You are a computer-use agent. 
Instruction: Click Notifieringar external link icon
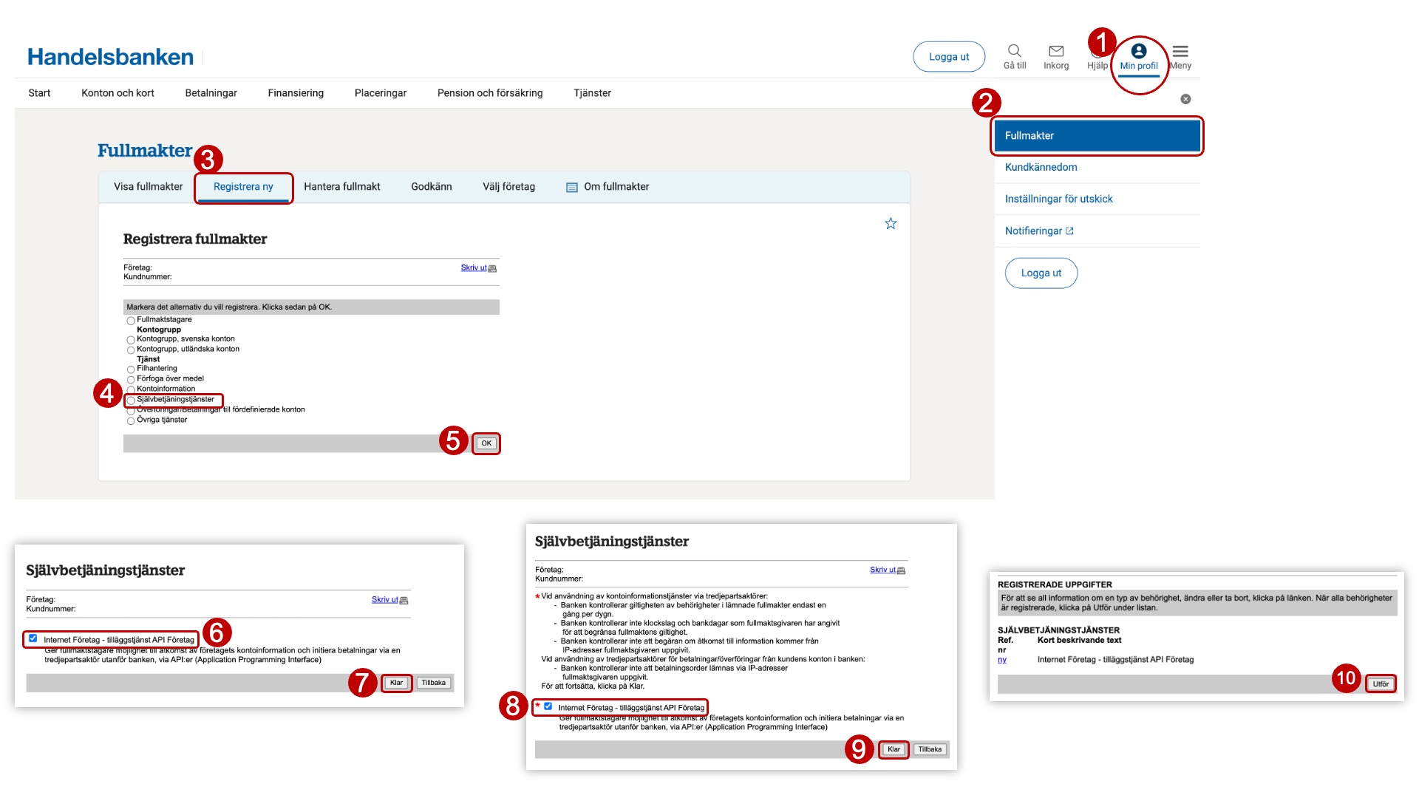[1069, 231]
